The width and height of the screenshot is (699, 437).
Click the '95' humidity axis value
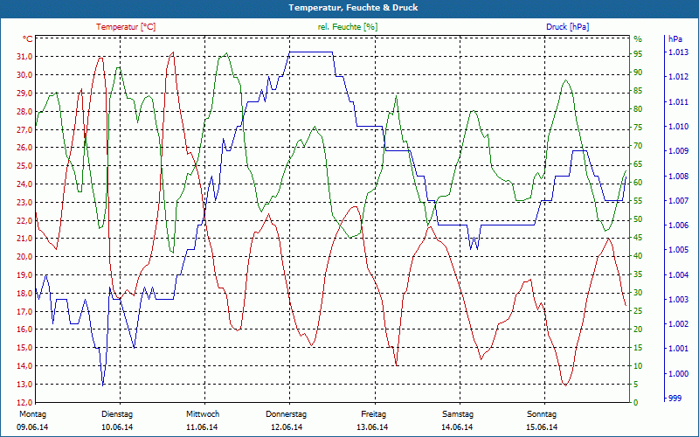[638, 54]
